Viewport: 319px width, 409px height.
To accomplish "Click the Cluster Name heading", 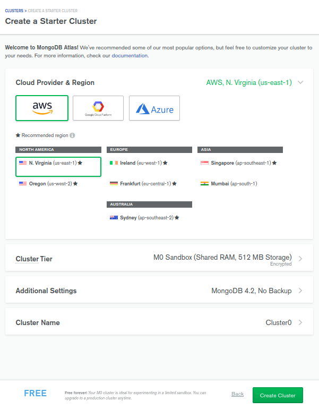I will (x=38, y=322).
